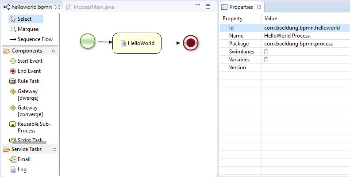Screen dimensions: 350x177
Task: Pick the Log service task
Action: pyautogui.click(x=22, y=169)
